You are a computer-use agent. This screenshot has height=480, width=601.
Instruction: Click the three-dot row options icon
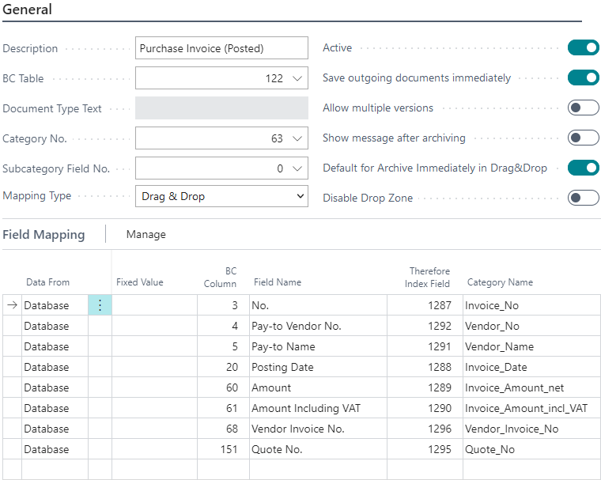[x=100, y=305]
